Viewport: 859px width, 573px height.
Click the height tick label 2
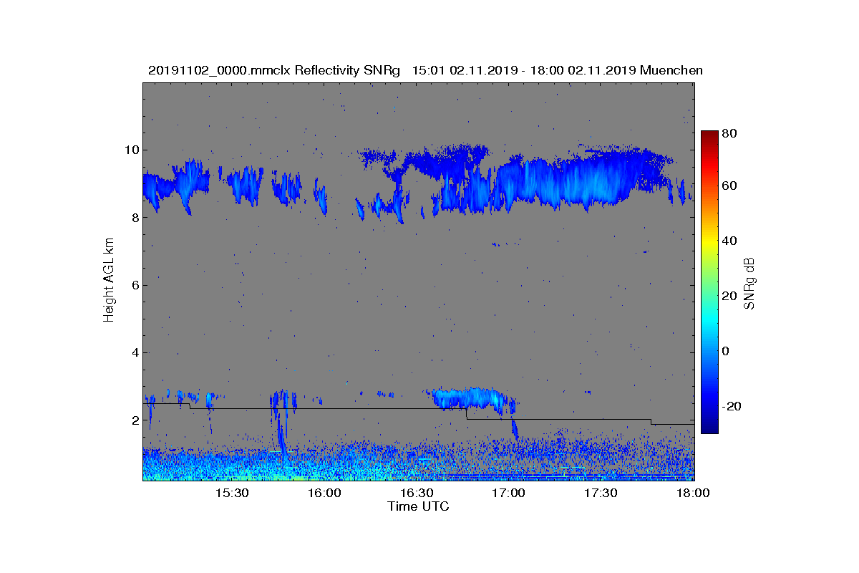[135, 420]
